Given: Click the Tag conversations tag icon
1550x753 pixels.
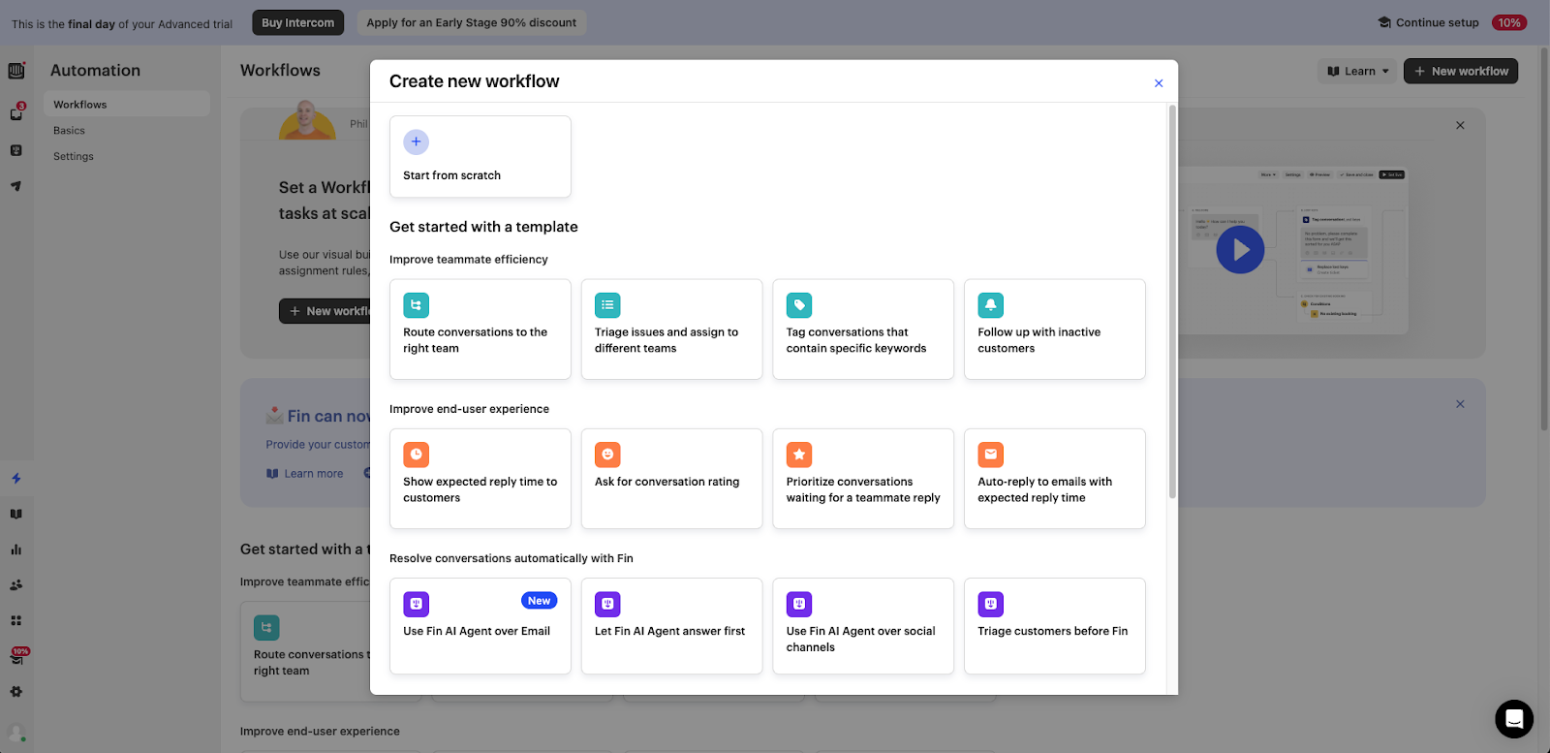Looking at the screenshot, I should 799,305.
